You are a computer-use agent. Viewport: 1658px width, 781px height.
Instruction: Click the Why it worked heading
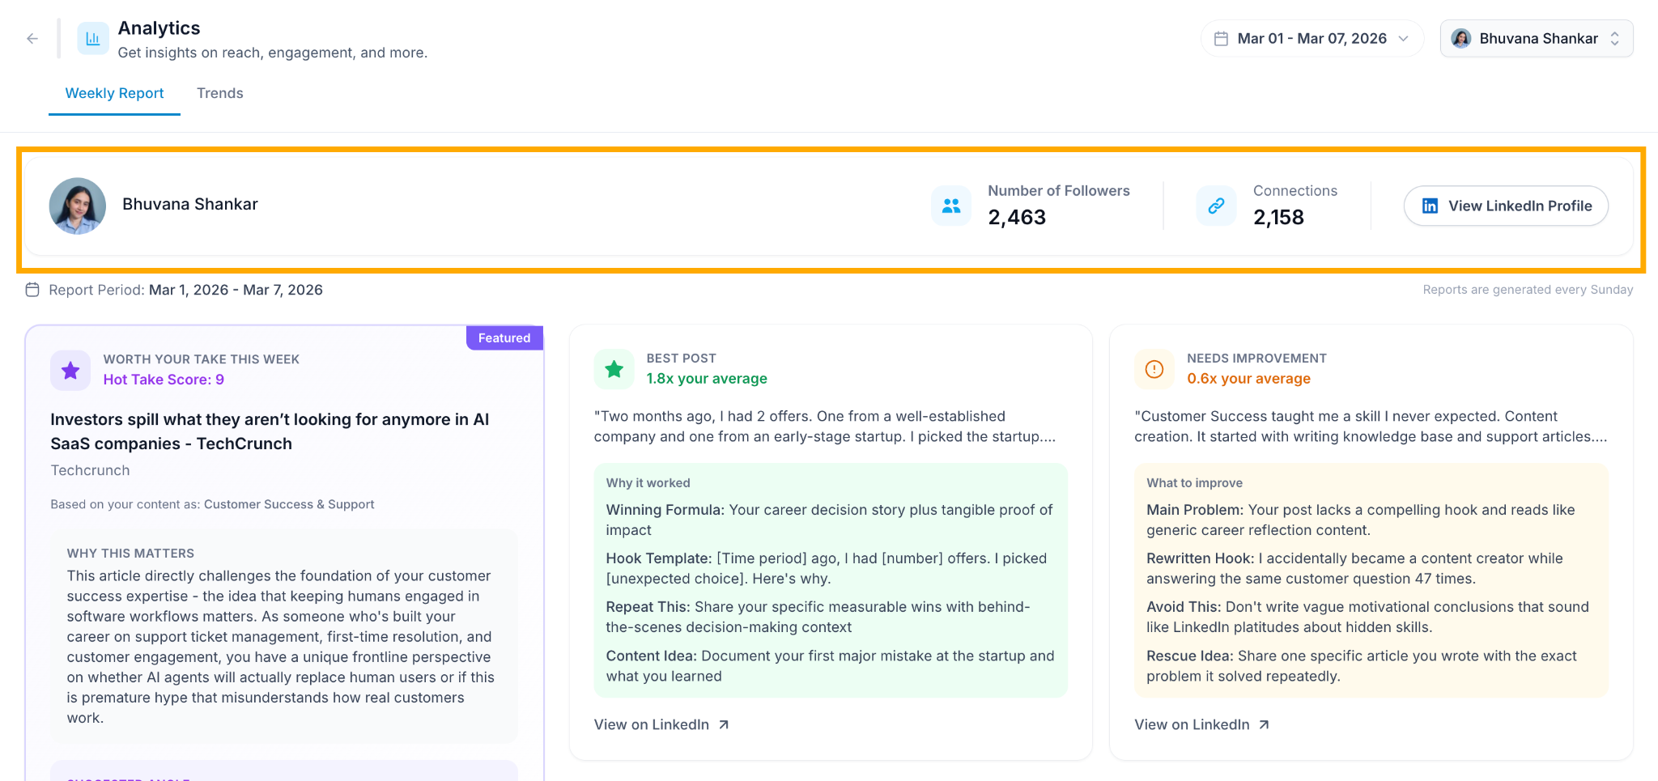648,483
